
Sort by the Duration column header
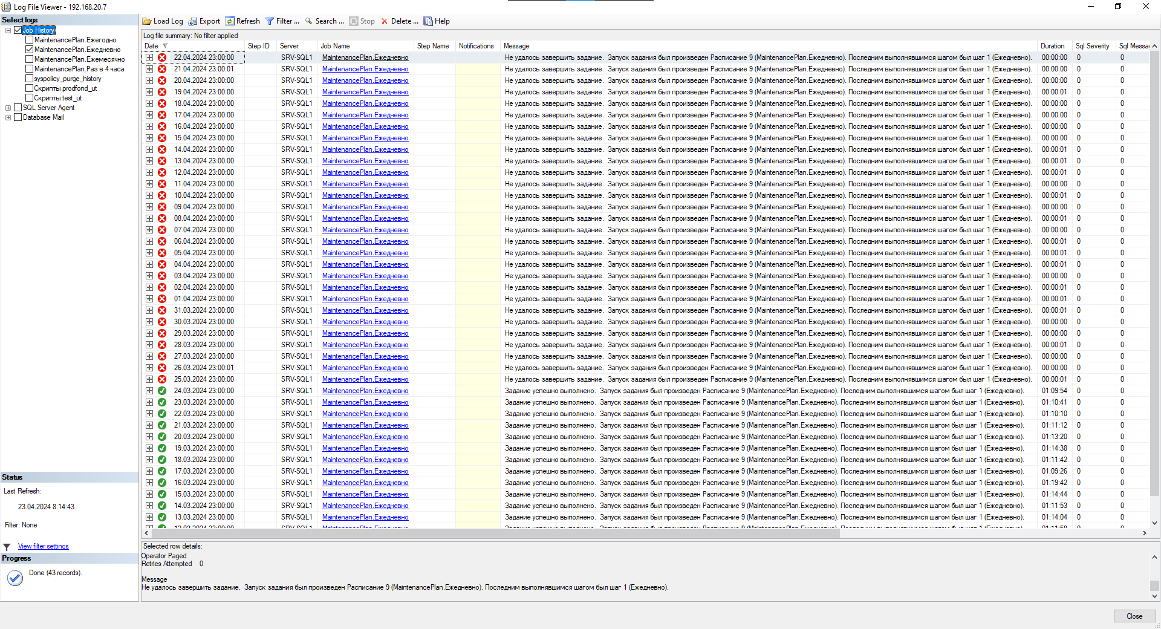tap(1052, 46)
